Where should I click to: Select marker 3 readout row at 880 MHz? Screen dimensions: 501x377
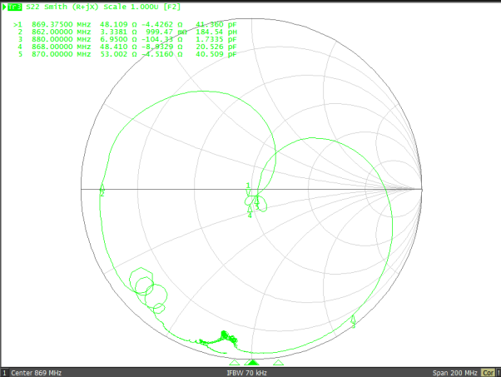click(x=125, y=40)
